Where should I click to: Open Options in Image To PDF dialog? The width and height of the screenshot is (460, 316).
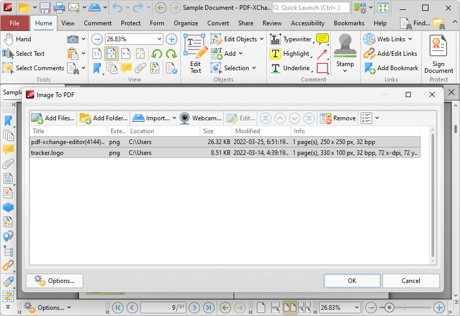pos(55,281)
